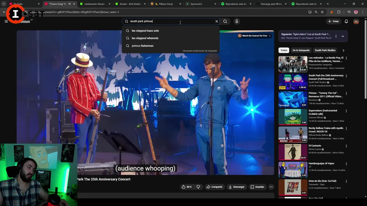Image resolution: width=367 pixels, height=206 pixels.
Task: Switch to the Sponsormii tab
Action: tap(201, 4)
